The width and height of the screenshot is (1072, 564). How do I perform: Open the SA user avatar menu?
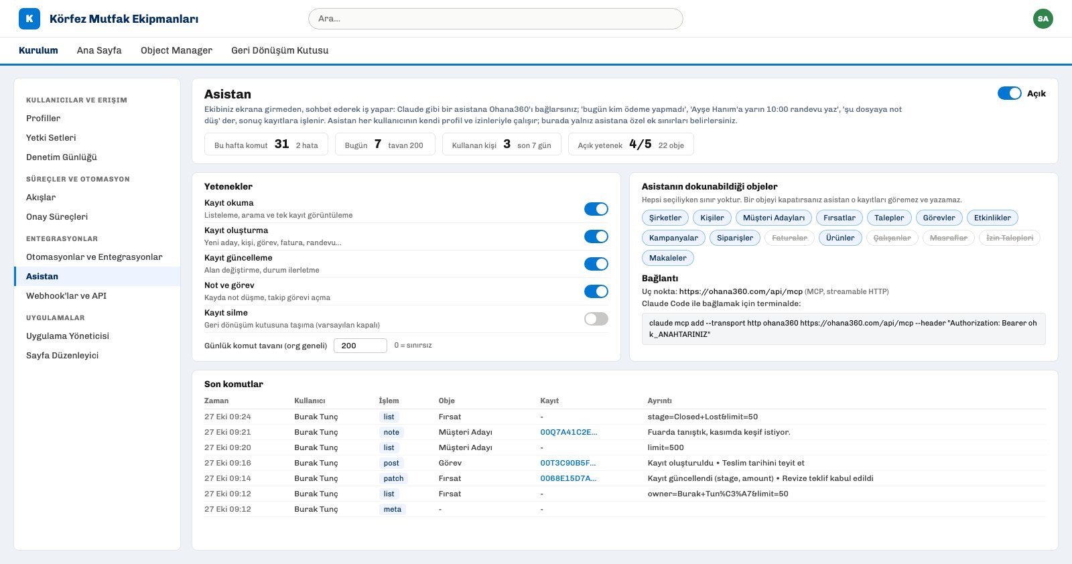pyautogui.click(x=1043, y=19)
